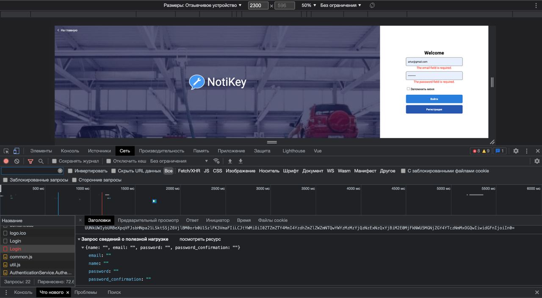This screenshot has width=542, height=298.
Task: Switch to the 'Элементы' panel tab
Action: (41, 151)
